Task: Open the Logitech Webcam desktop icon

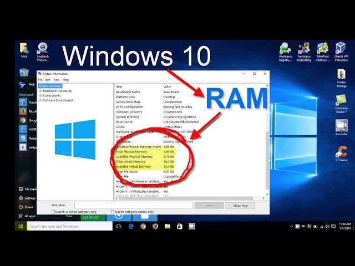Action: [43, 52]
